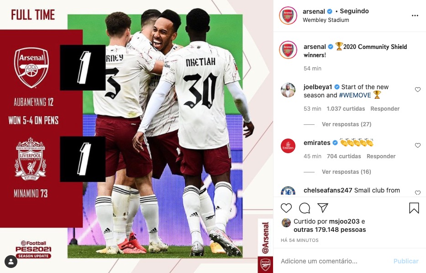Expand Ver respostas (16) replies

(x=347, y=172)
